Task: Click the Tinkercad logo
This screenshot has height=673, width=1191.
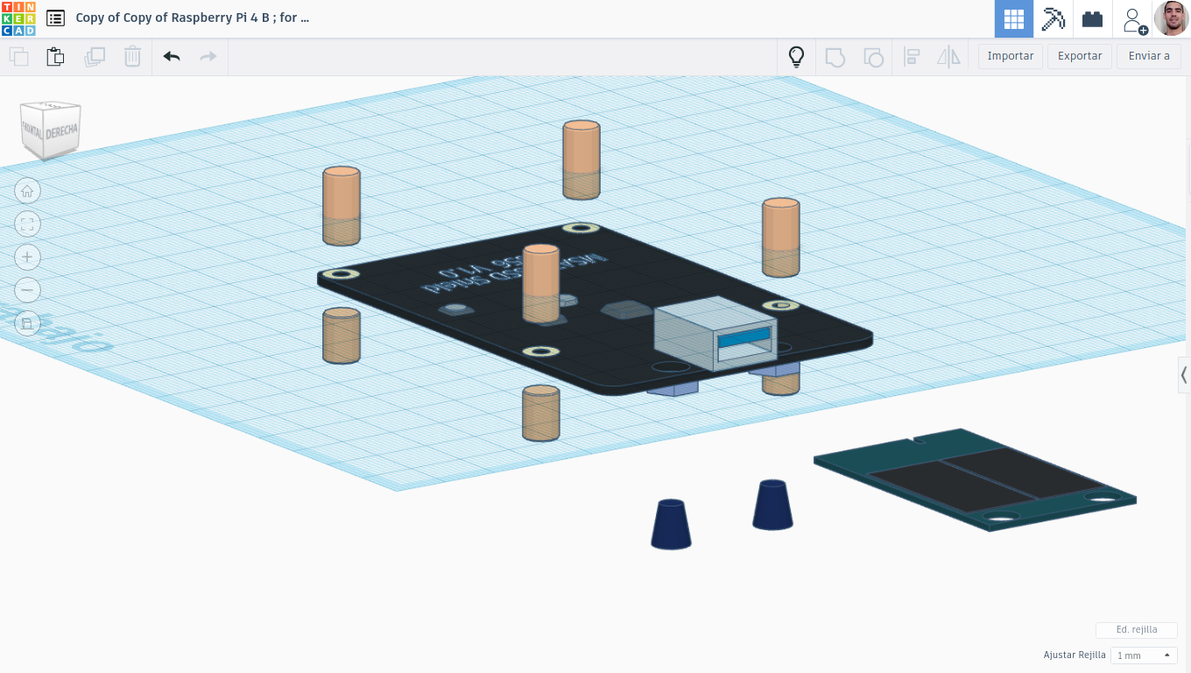Action: click(x=18, y=18)
